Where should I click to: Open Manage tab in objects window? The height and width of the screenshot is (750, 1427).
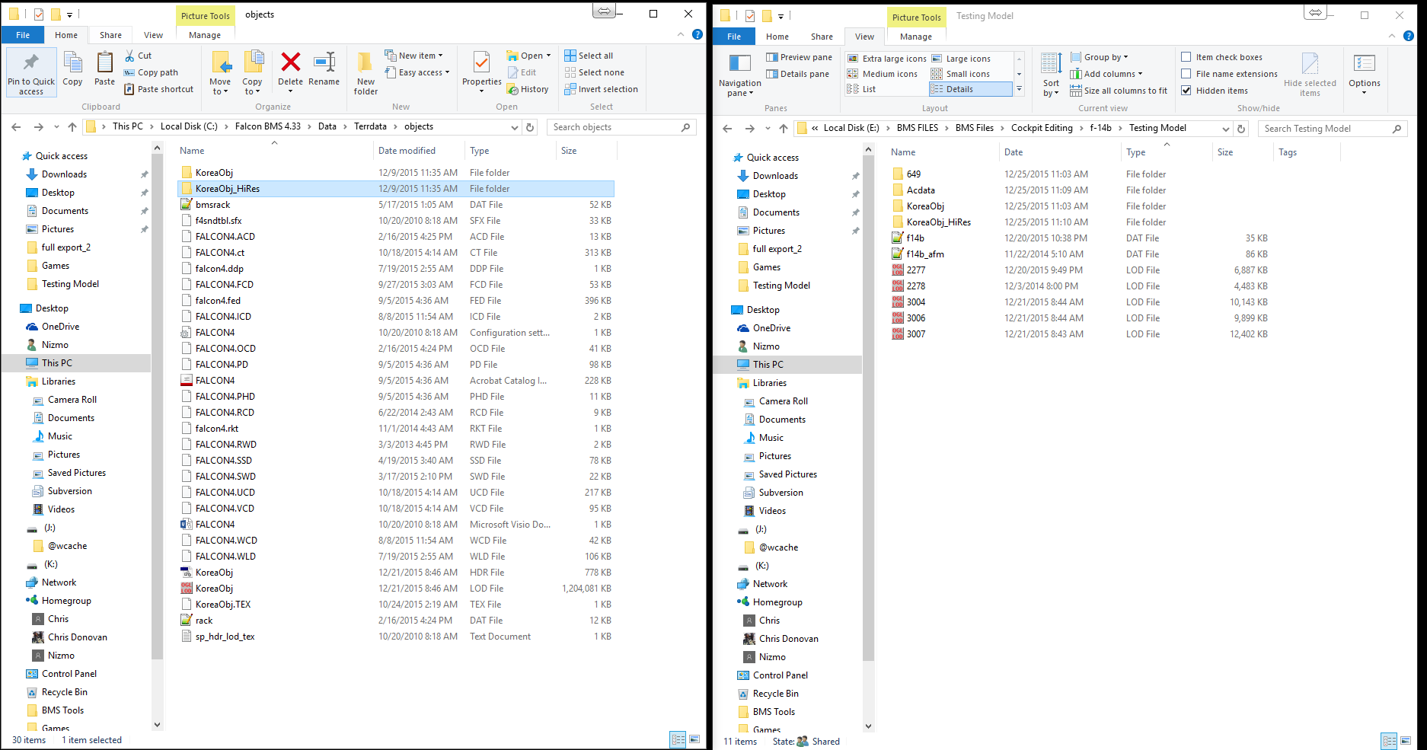point(205,35)
